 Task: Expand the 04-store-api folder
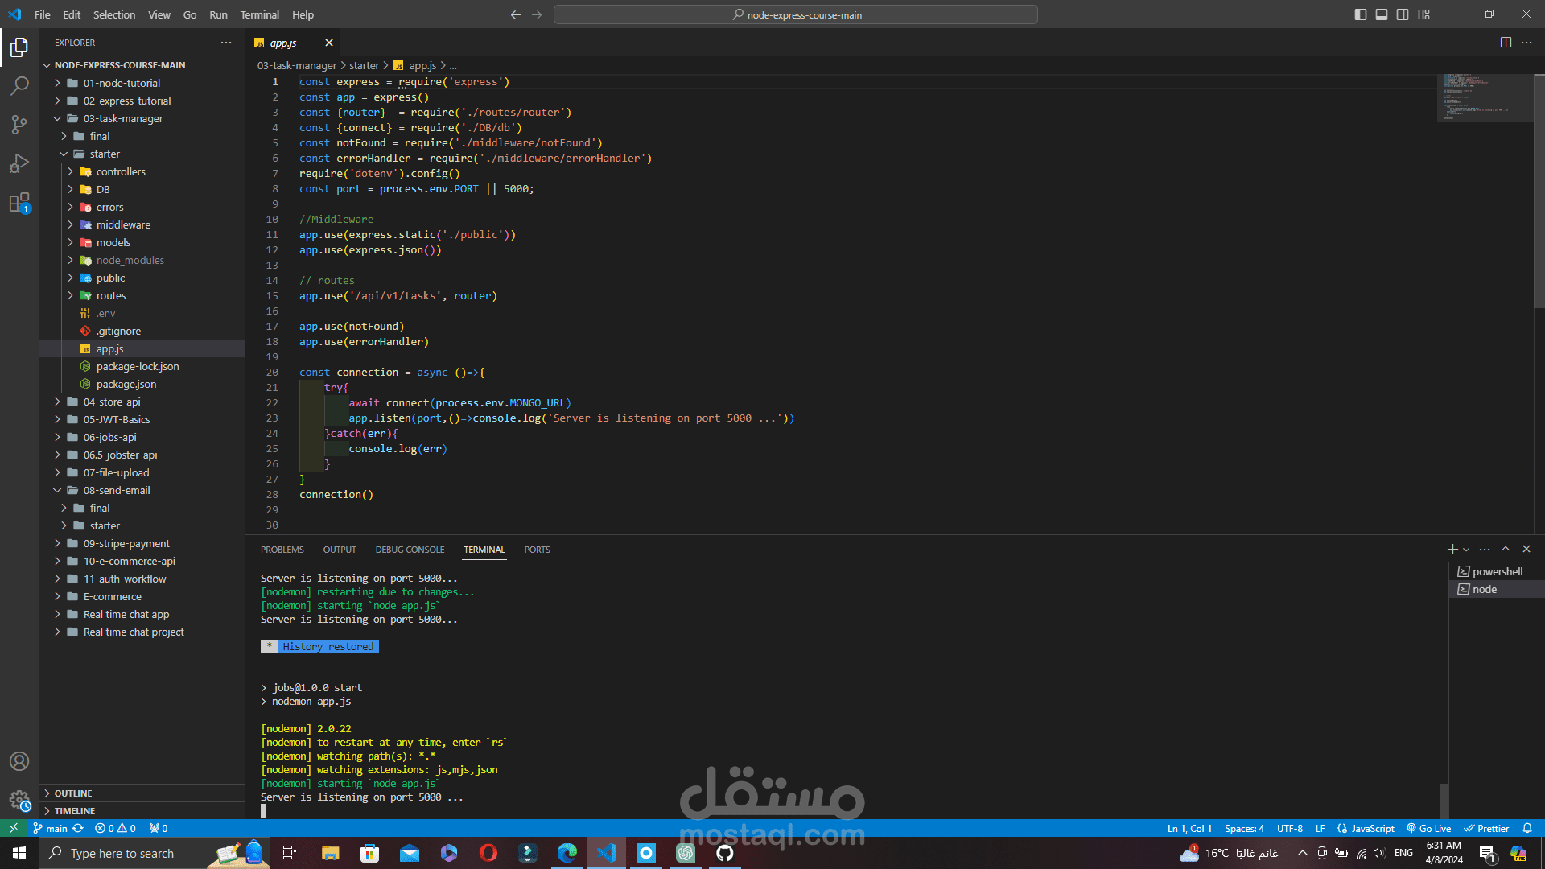[112, 402]
